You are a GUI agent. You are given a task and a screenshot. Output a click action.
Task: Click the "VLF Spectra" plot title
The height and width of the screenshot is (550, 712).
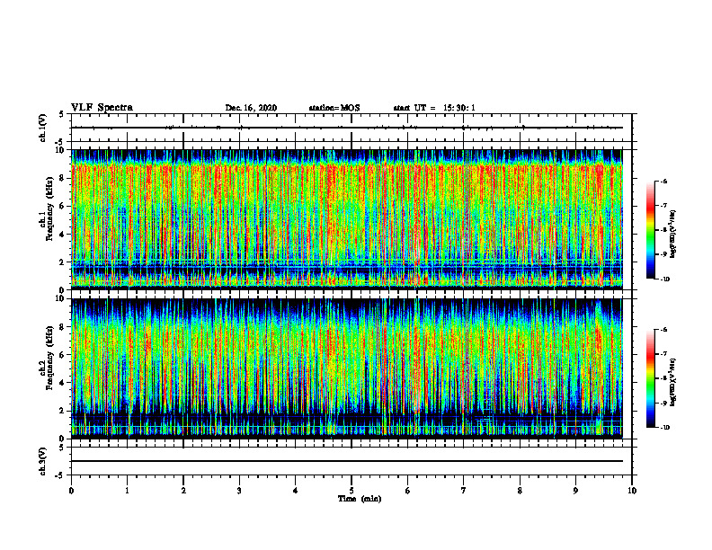pyautogui.click(x=102, y=108)
